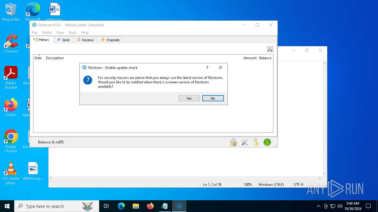Open VLC media player desktop shortcut
378x212 pixels.
point(11,173)
